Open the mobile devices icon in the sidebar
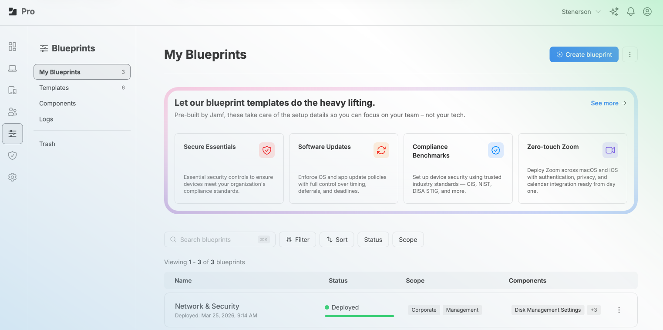The image size is (663, 330). [12, 90]
